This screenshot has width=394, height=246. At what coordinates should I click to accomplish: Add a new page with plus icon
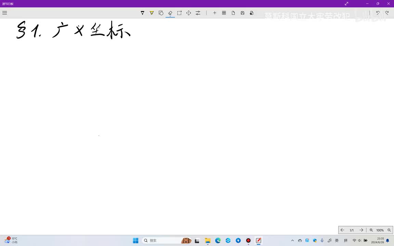click(x=214, y=13)
